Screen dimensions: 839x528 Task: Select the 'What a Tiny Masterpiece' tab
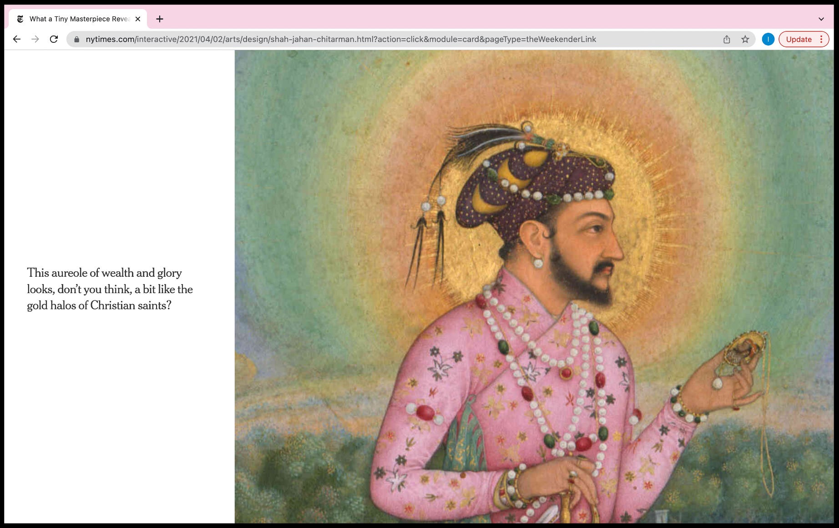[78, 19]
